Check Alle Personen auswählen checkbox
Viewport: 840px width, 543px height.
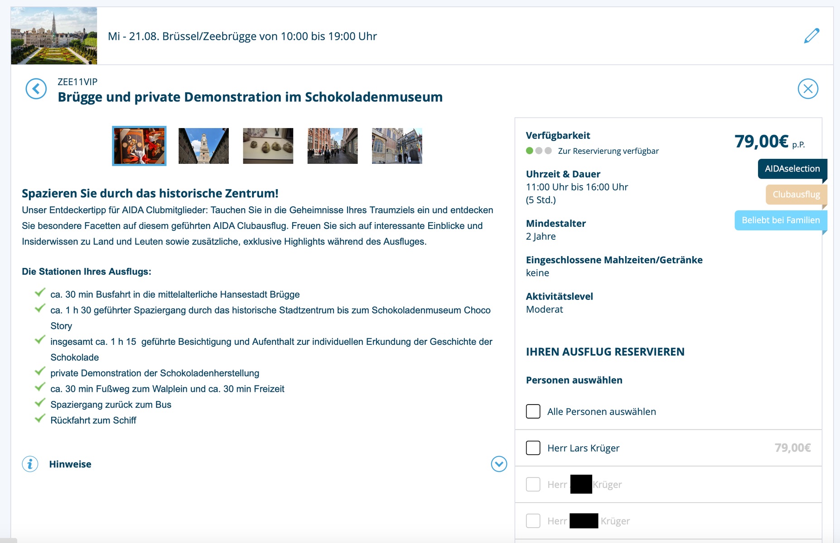533,411
